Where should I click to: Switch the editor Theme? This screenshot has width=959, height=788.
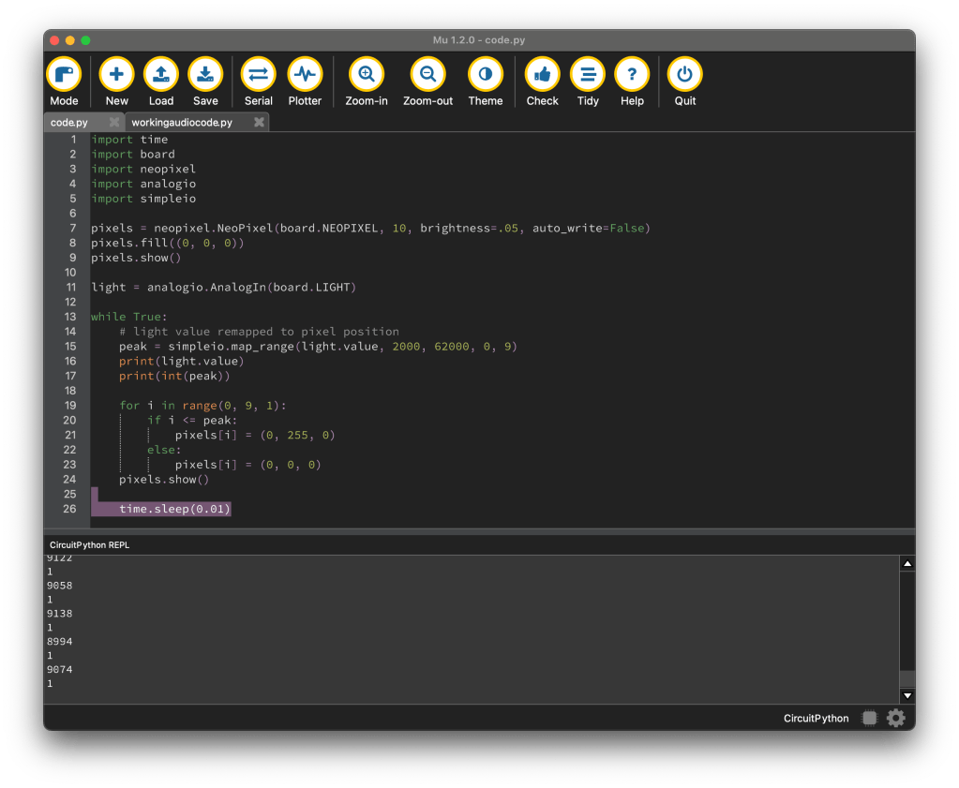click(x=485, y=75)
